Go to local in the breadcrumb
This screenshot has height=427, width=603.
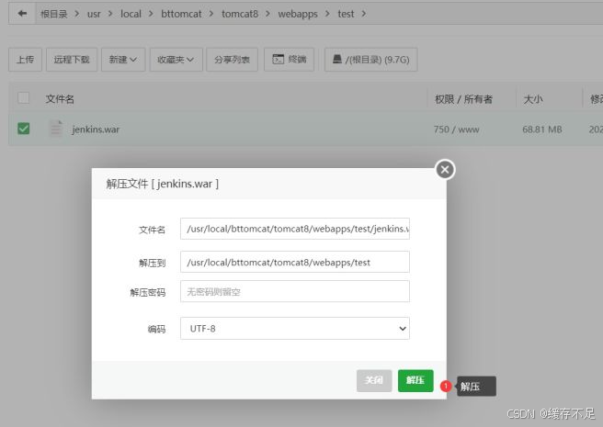(x=131, y=14)
